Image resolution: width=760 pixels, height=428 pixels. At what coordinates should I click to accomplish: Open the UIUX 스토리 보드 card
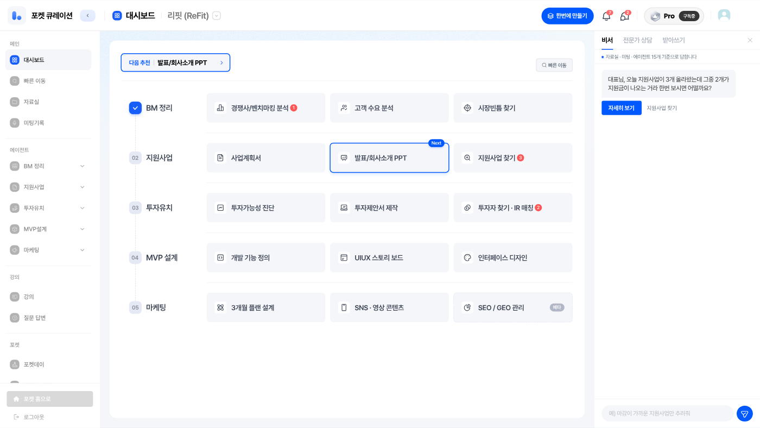coord(389,257)
